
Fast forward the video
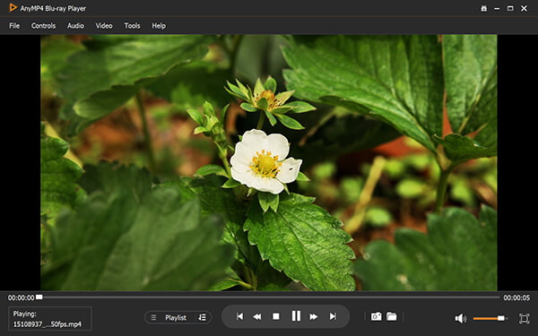[314, 316]
